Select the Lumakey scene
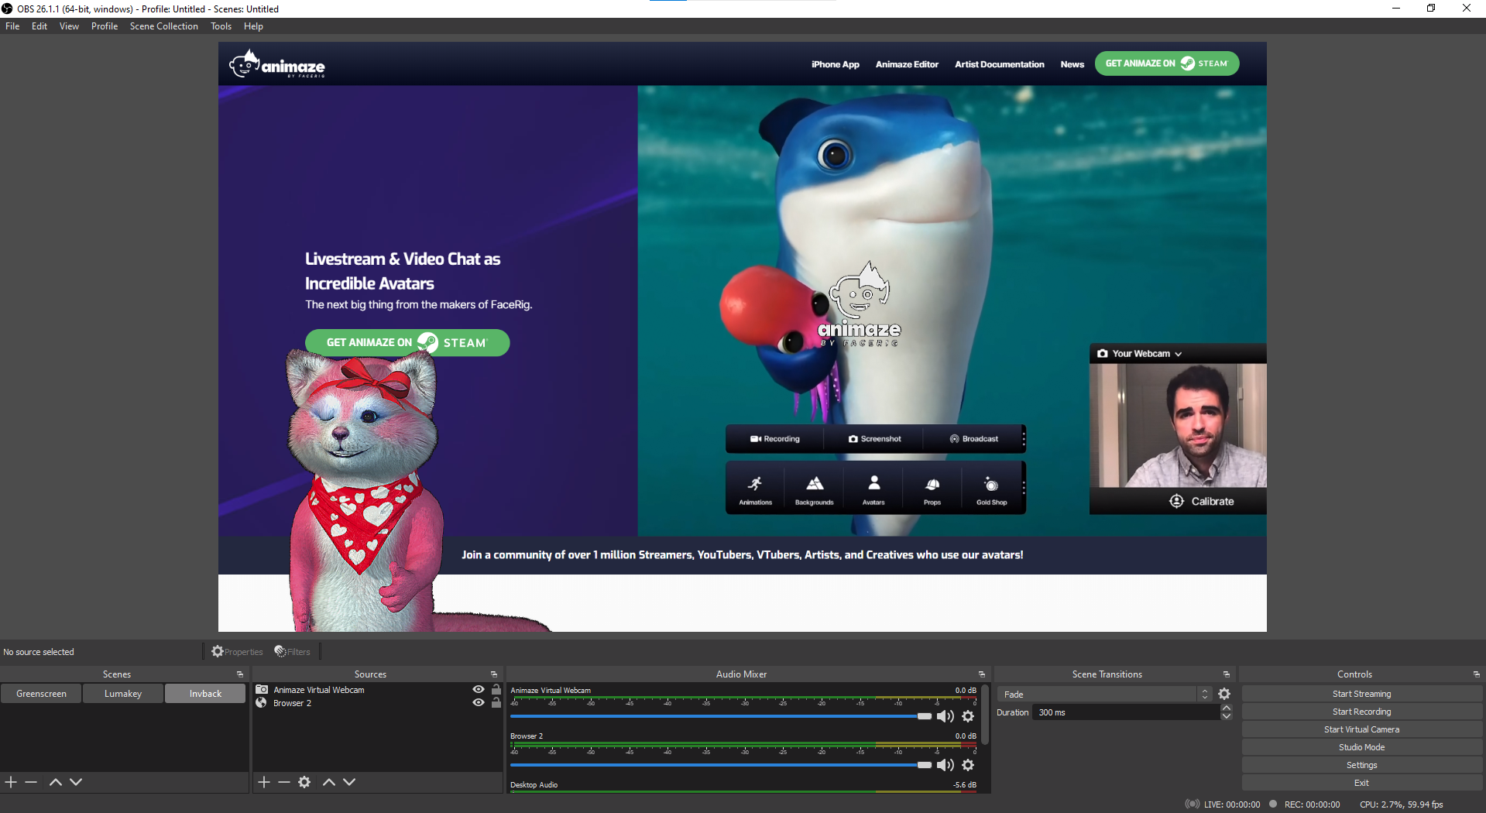This screenshot has width=1486, height=813. 123,694
